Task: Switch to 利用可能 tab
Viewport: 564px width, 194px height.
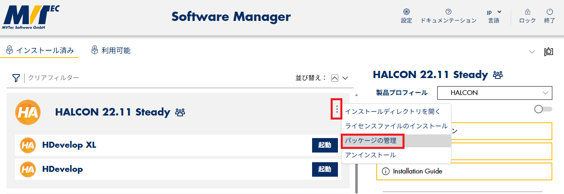Action: click(x=111, y=51)
